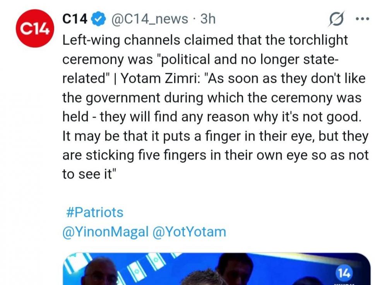Open the @C14_news handle link
Image resolution: width=387 pixels, height=285 pixels.
(150, 19)
